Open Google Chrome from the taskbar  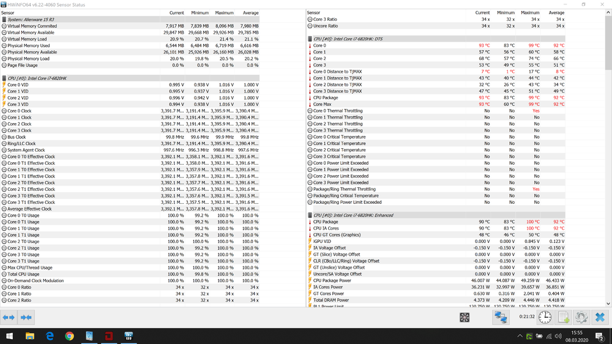(x=69, y=336)
